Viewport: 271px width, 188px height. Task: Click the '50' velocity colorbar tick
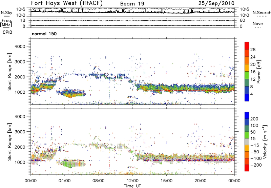253,132
